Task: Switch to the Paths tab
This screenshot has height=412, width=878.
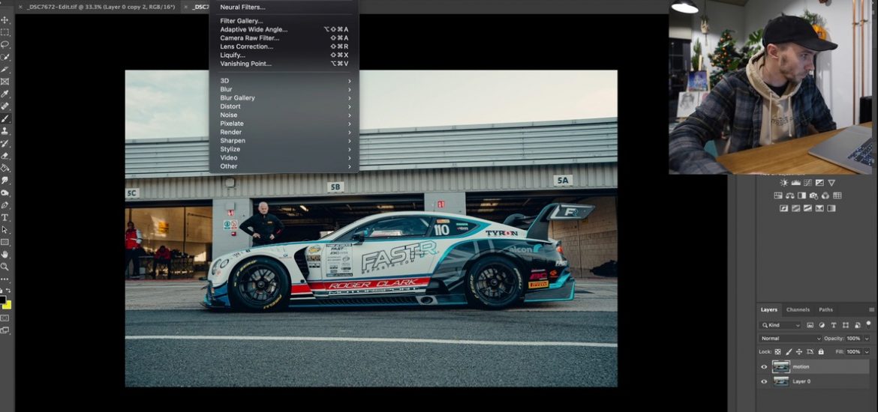Action: click(826, 309)
